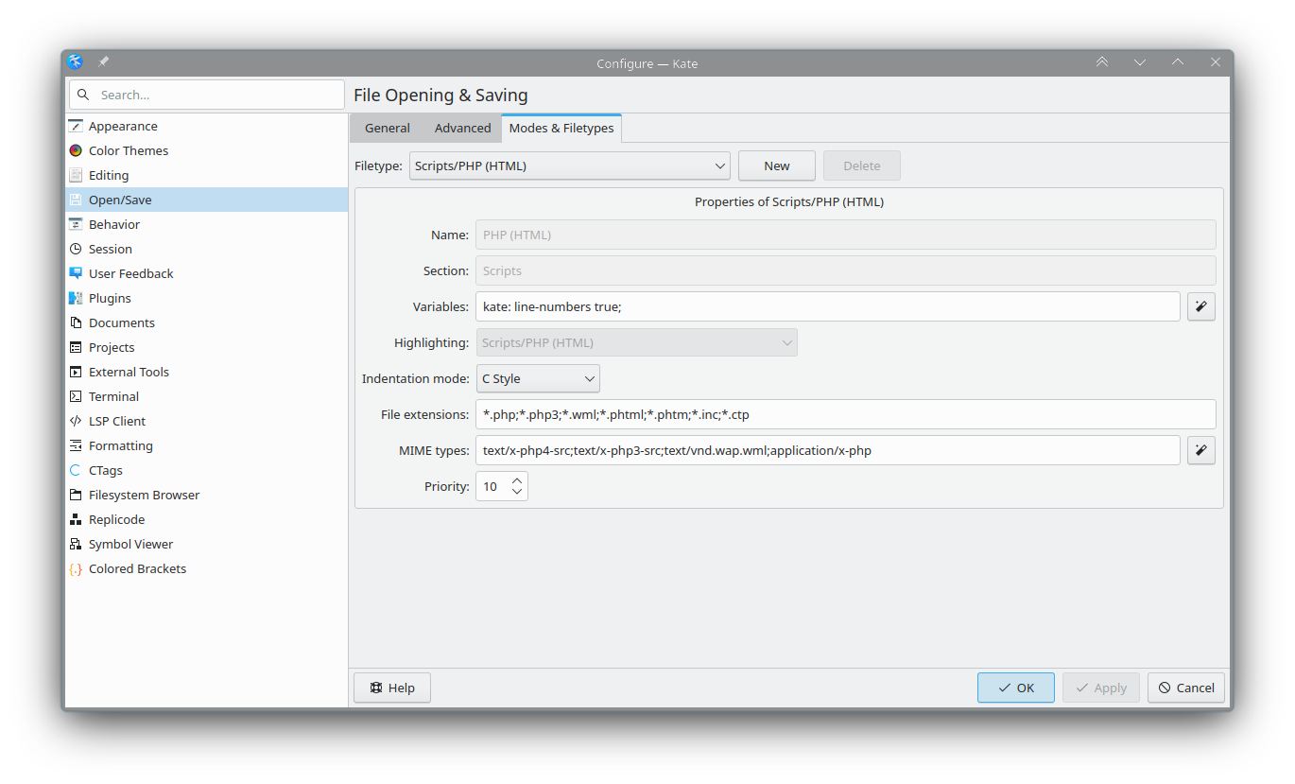Switch to the Advanced tab

coord(463,128)
